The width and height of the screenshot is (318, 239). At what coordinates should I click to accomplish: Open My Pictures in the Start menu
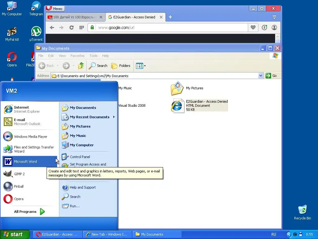[88, 126]
